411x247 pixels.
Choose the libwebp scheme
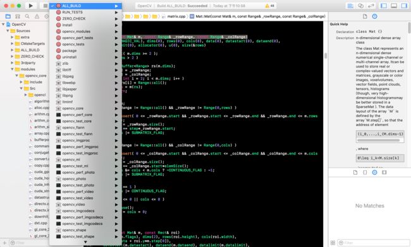(85, 83)
